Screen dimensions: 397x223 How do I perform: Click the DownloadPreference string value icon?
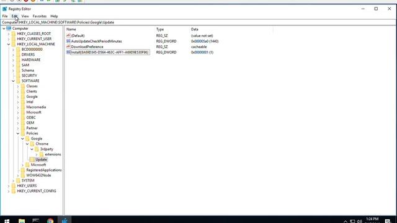tap(68, 47)
